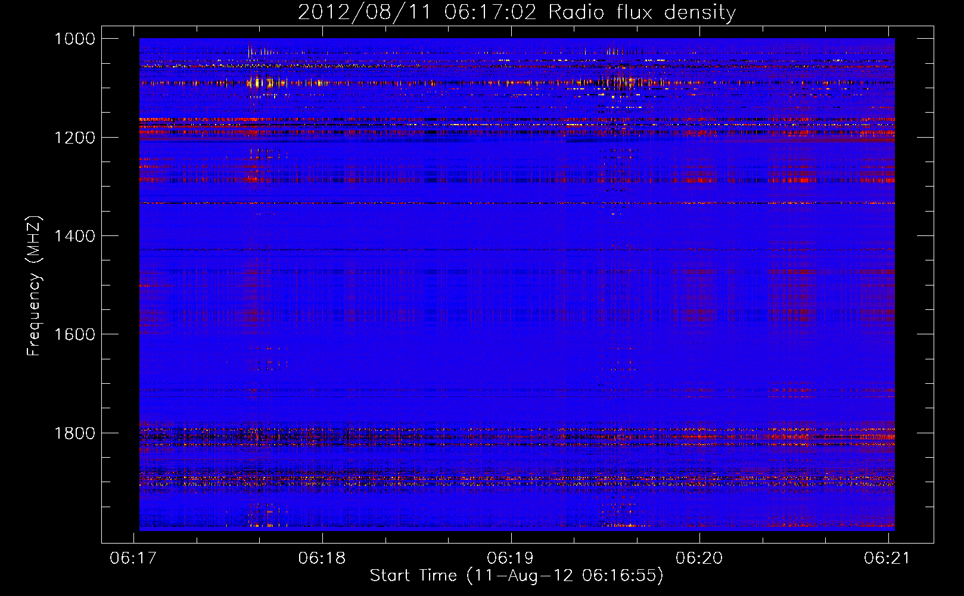Select the 1800 frequency axis label
The image size is (964, 596).
74,433
